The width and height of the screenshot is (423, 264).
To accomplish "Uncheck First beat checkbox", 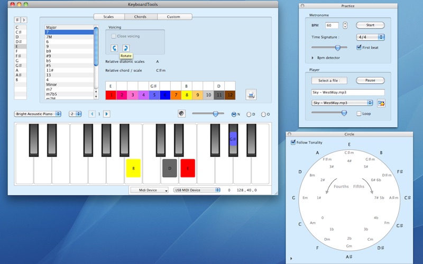I will [x=359, y=48].
